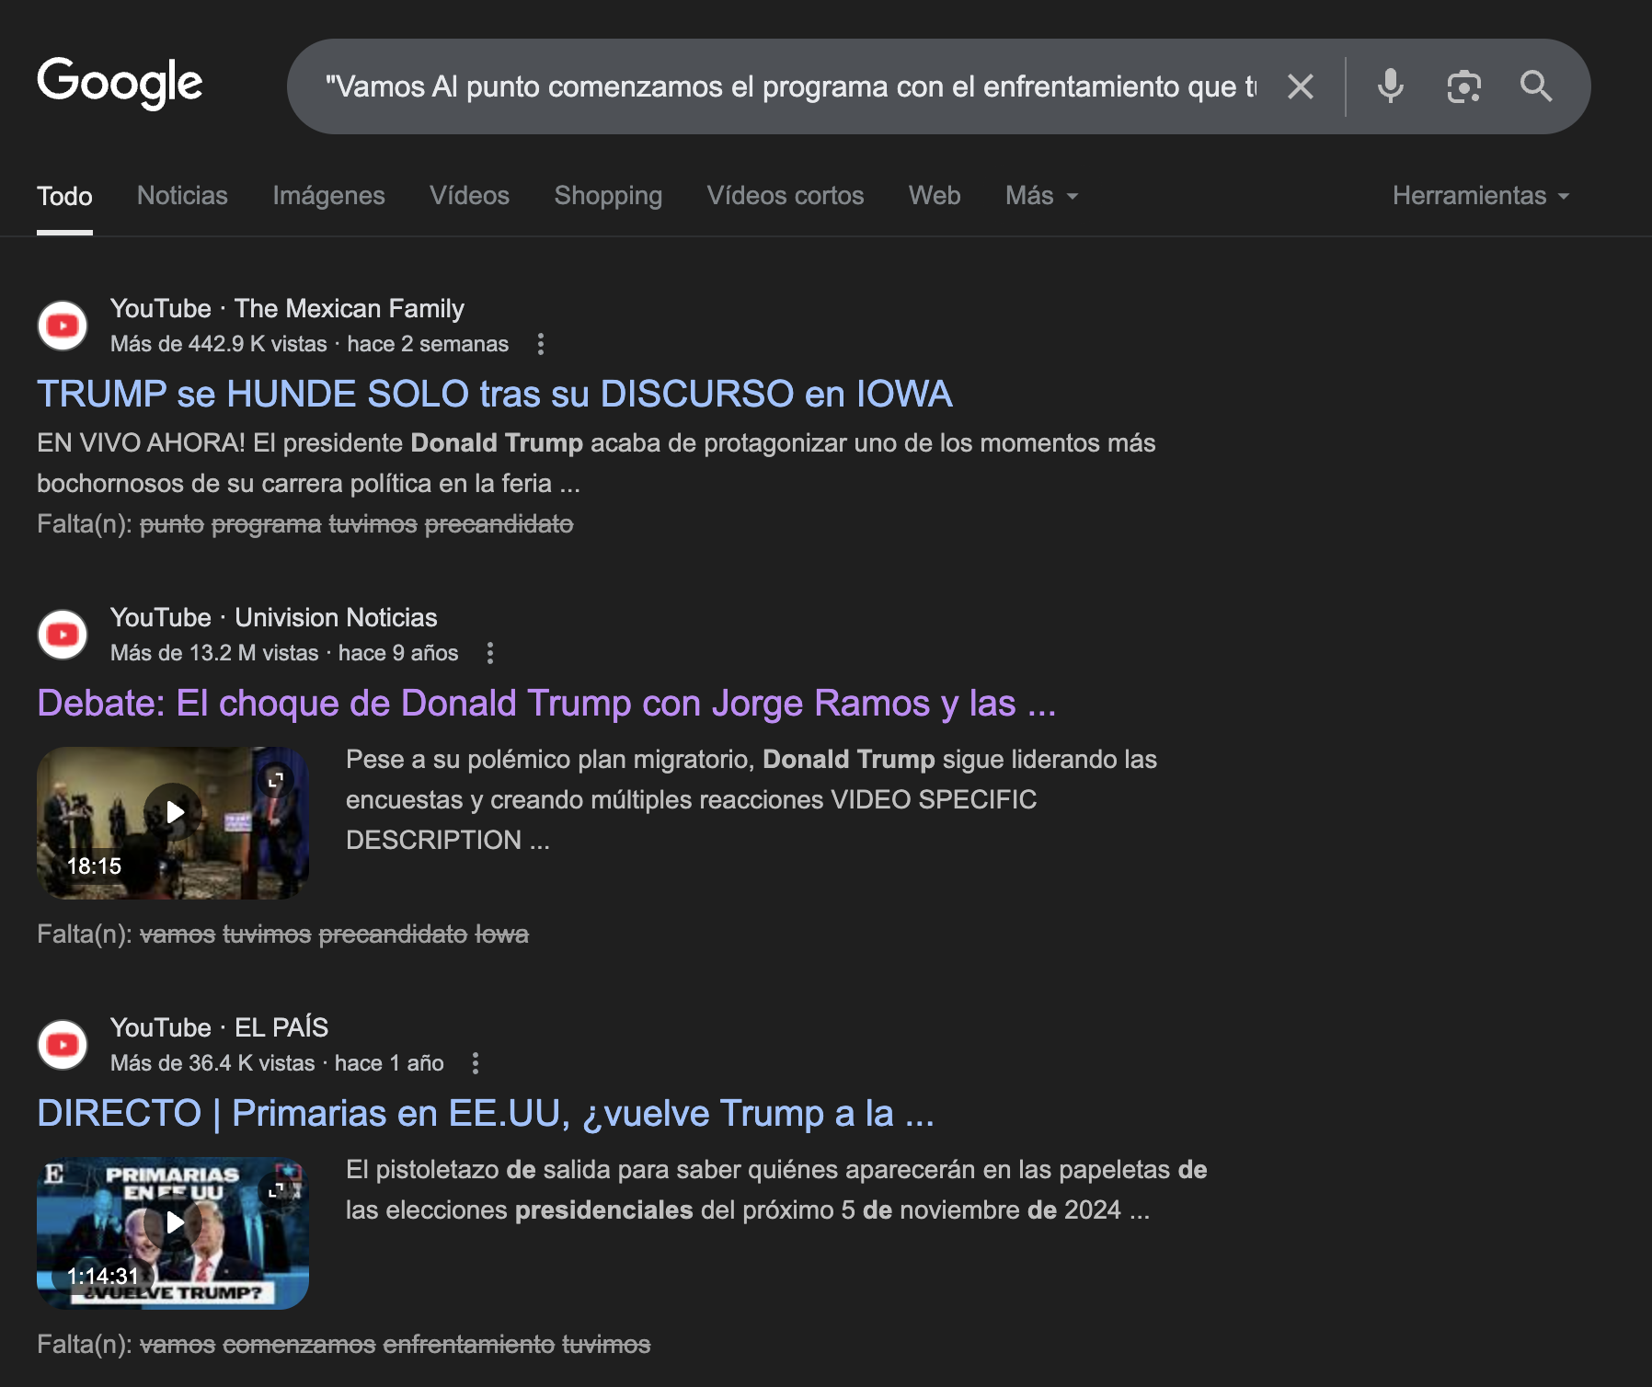Click YouTube favicon for Univision Noticias result
This screenshot has width=1652, height=1387.
[x=63, y=635]
